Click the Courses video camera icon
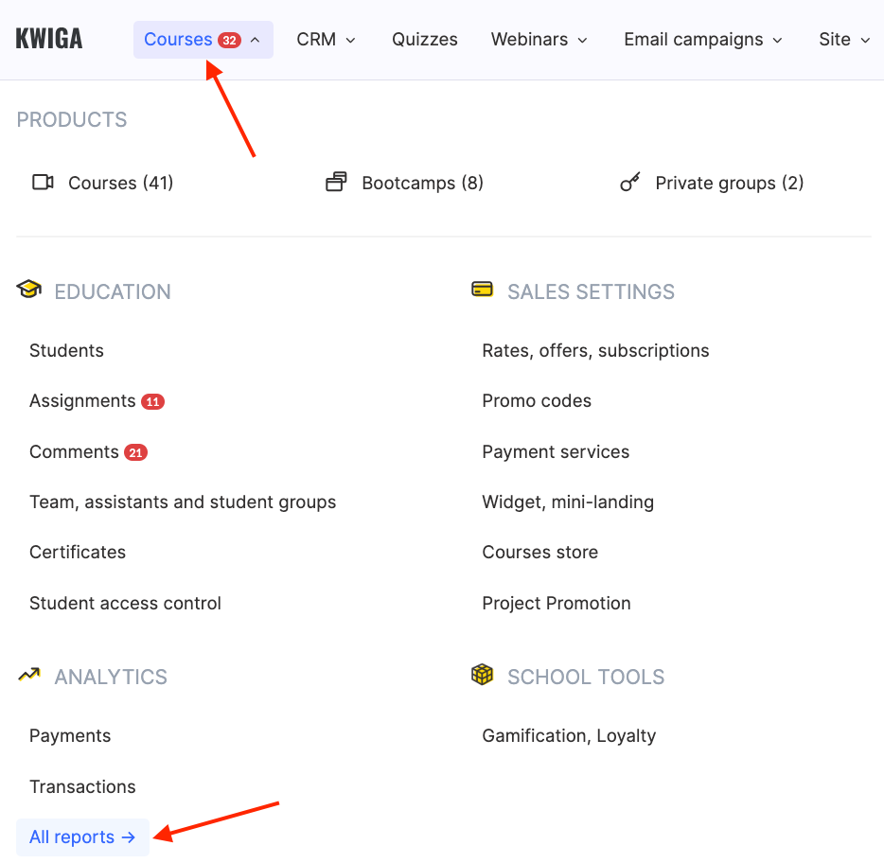Screen dimensions: 884x863 [43, 183]
